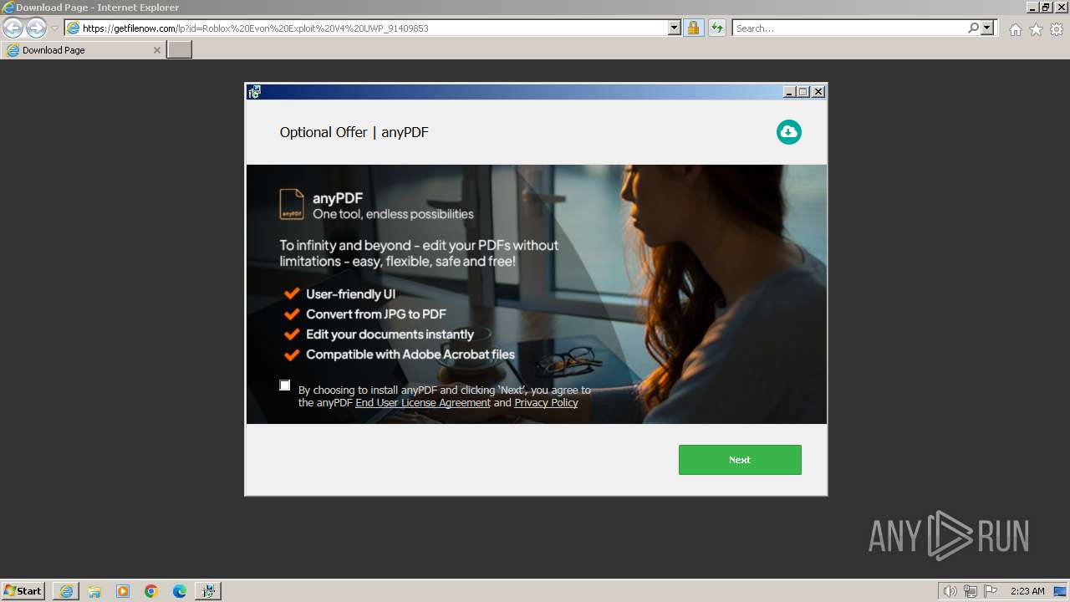1070x602 pixels.
Task: Click 'One tool, endless possibilities' tagline
Action: coord(393,214)
